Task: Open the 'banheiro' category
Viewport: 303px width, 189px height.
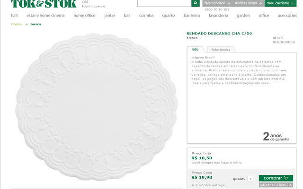Action: [192, 16]
